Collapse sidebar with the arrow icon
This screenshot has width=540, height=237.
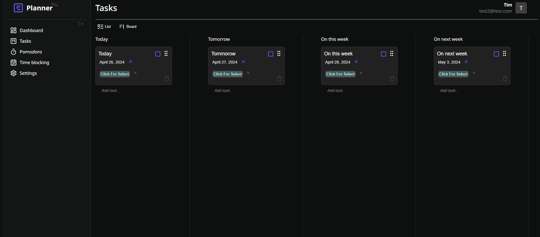[x=81, y=24]
